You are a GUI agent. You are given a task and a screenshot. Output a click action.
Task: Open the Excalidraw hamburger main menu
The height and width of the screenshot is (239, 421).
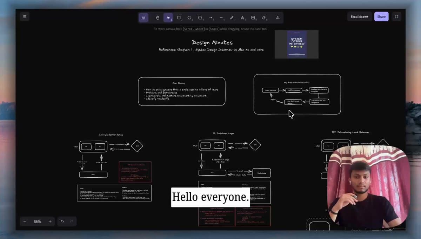(x=25, y=16)
